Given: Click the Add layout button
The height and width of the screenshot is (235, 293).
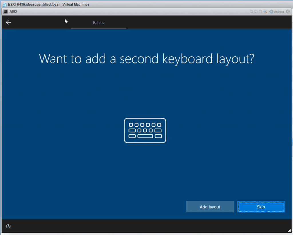Looking at the screenshot, I should coord(210,207).
